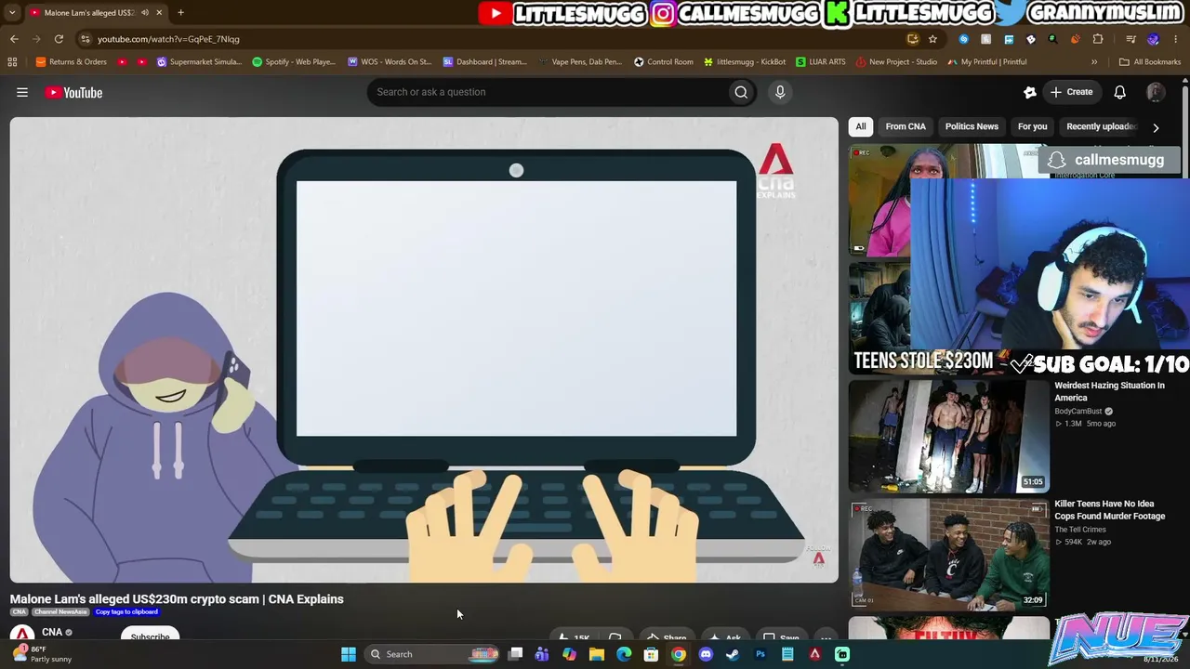Open the YouTube guide hamburger menu
Viewport: 1190px width, 669px height.
(22, 92)
